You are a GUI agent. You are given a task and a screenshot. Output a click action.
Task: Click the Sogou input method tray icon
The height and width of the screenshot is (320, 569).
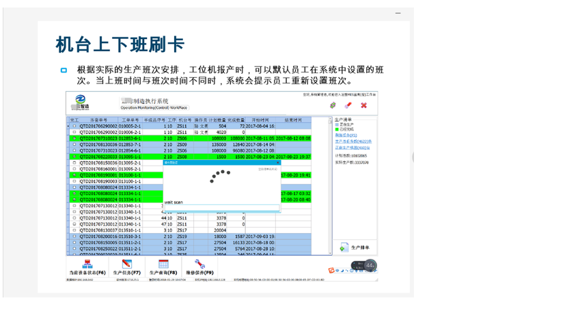click(331, 271)
